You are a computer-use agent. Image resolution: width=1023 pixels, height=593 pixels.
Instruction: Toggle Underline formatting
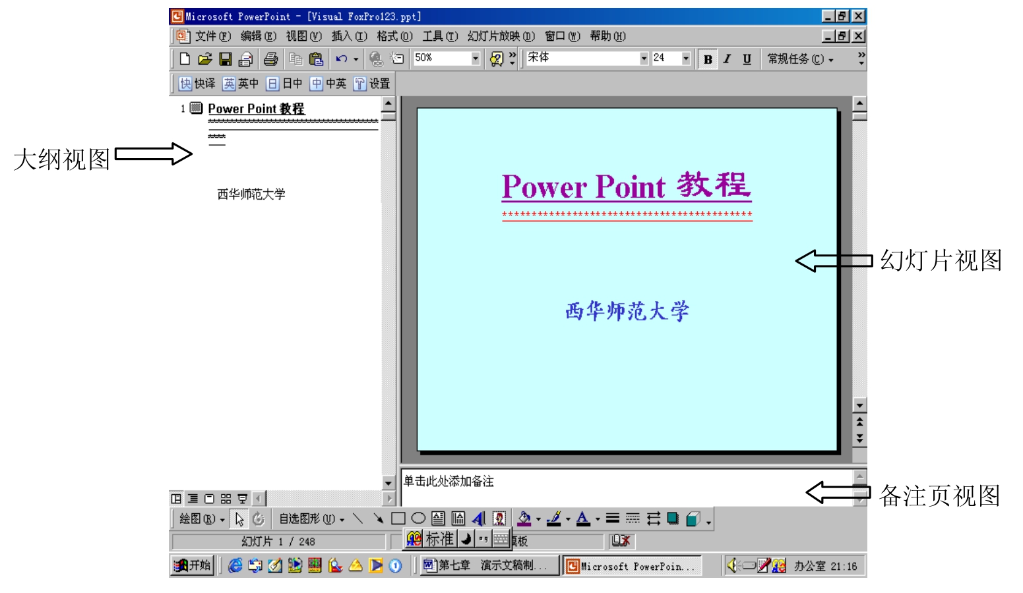(x=747, y=59)
